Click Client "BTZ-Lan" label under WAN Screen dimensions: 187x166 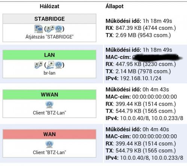tap(49, 153)
